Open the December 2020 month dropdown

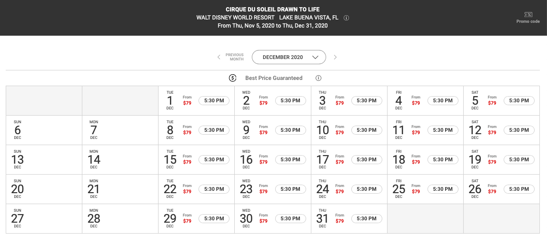pyautogui.click(x=289, y=57)
